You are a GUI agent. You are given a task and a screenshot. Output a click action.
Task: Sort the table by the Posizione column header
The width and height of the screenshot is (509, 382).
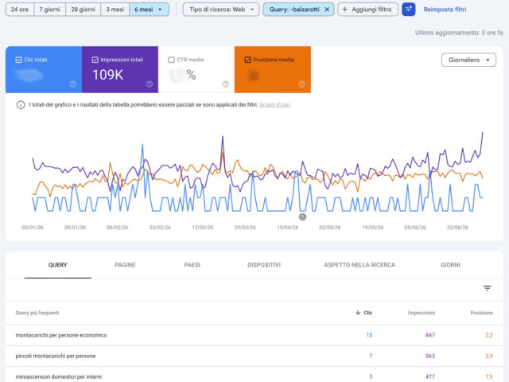click(481, 313)
